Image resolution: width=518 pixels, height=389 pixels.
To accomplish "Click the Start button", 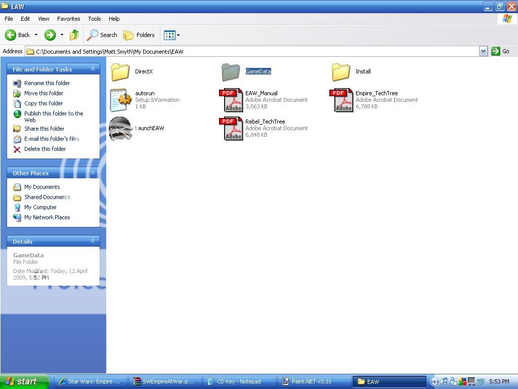I will pyautogui.click(x=24, y=381).
